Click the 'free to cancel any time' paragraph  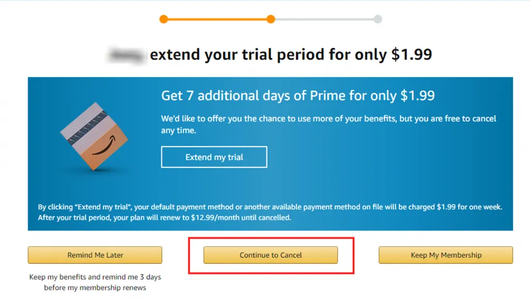(x=328, y=124)
